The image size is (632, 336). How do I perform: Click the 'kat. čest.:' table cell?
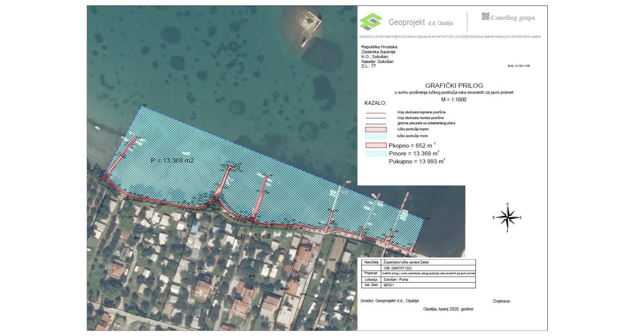pyautogui.click(x=371, y=285)
